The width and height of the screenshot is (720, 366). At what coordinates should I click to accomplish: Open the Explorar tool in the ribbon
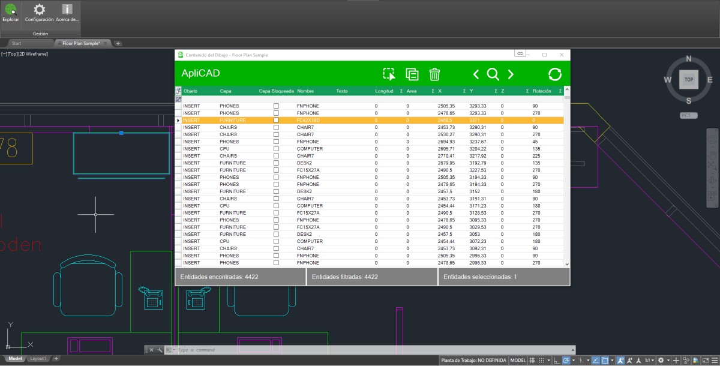(10, 13)
